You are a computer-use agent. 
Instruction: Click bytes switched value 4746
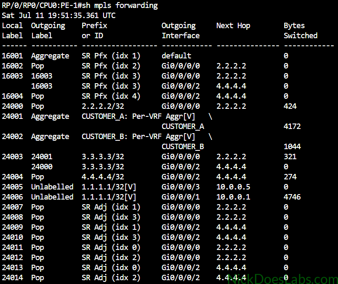[292, 197]
